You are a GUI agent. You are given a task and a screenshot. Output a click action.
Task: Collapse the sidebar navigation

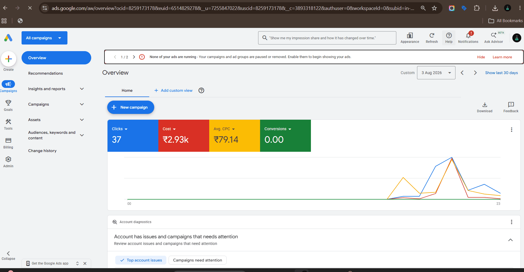coord(8,256)
